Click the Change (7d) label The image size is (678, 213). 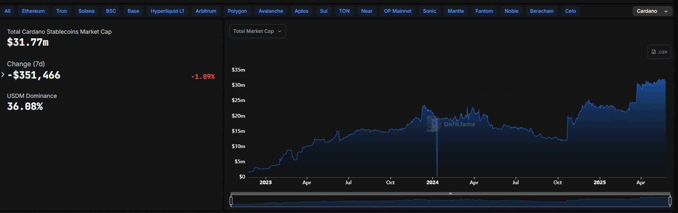click(x=26, y=64)
